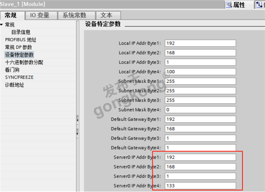Select the 常规 tab
Screen dimensions: 265x192
(12, 15)
